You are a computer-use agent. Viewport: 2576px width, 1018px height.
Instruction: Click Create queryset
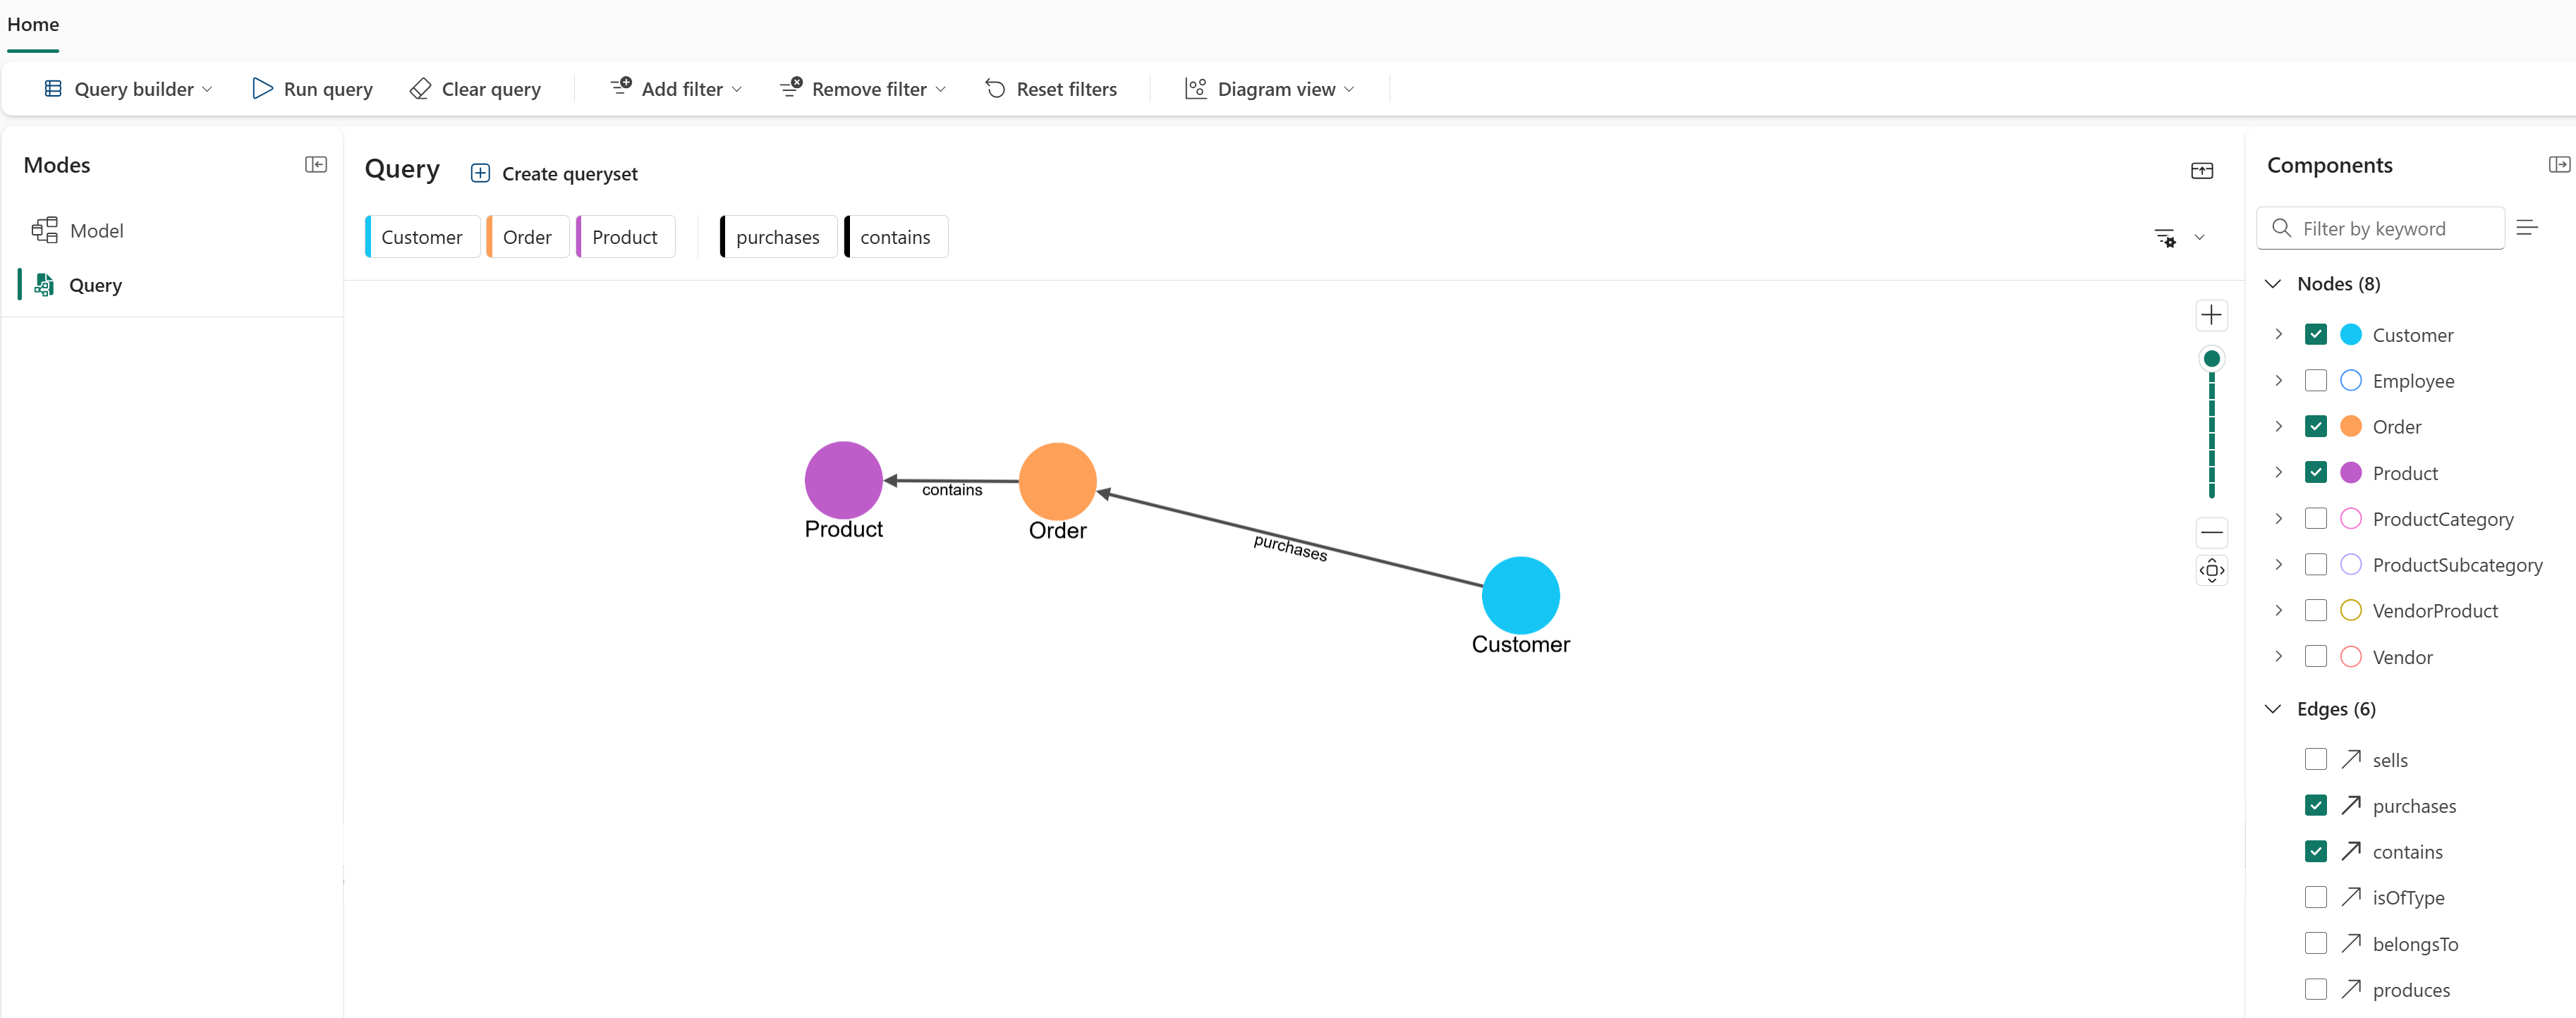pos(554,174)
